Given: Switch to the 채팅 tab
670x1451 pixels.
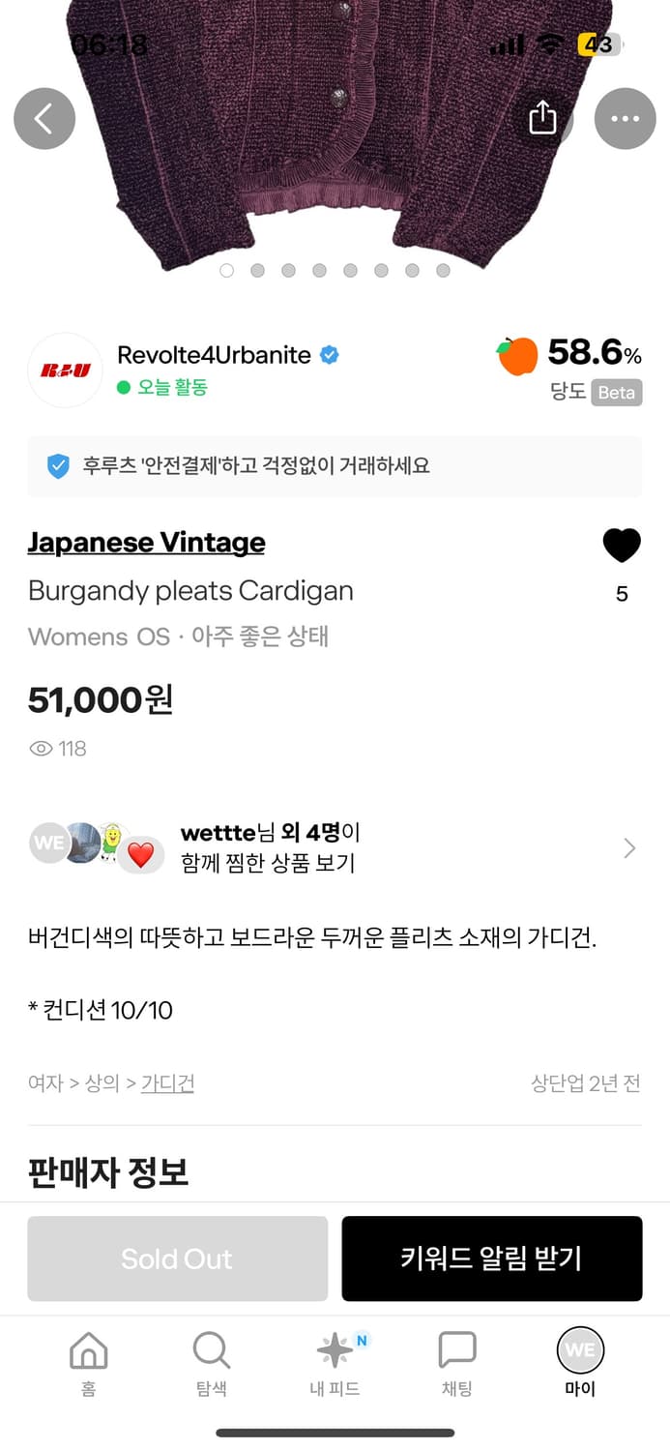Looking at the screenshot, I should [x=457, y=1362].
